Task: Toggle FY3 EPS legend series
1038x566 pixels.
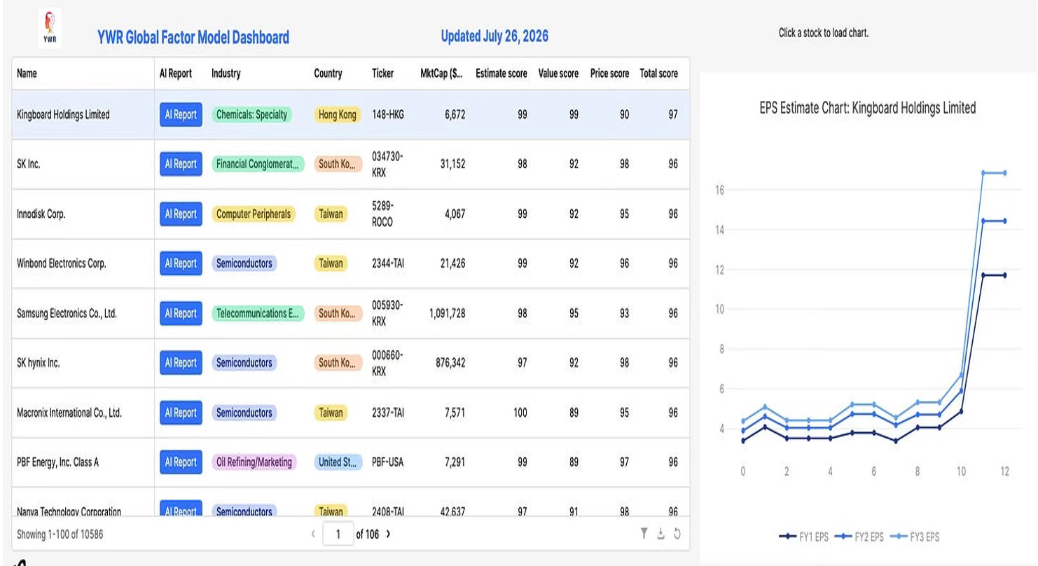Action: [914, 537]
